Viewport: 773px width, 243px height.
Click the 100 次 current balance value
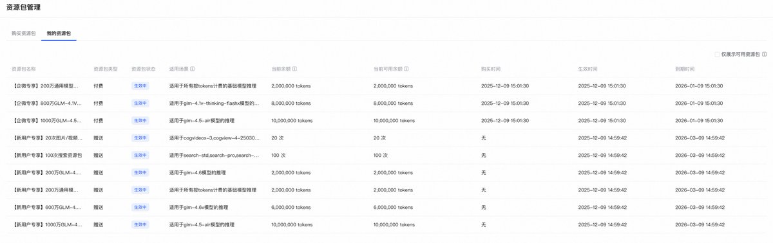tap(279, 155)
